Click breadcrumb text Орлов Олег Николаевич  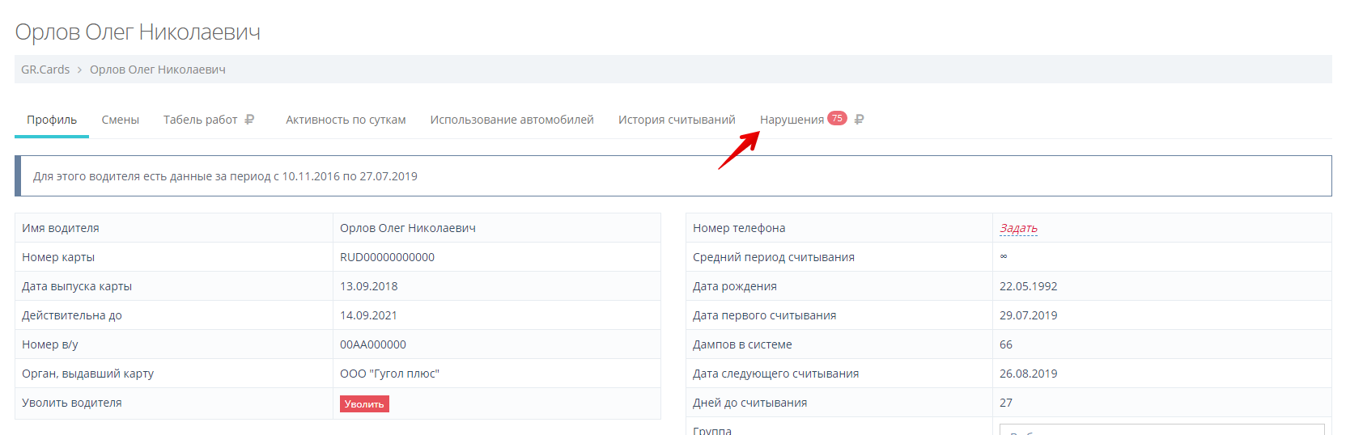click(158, 70)
